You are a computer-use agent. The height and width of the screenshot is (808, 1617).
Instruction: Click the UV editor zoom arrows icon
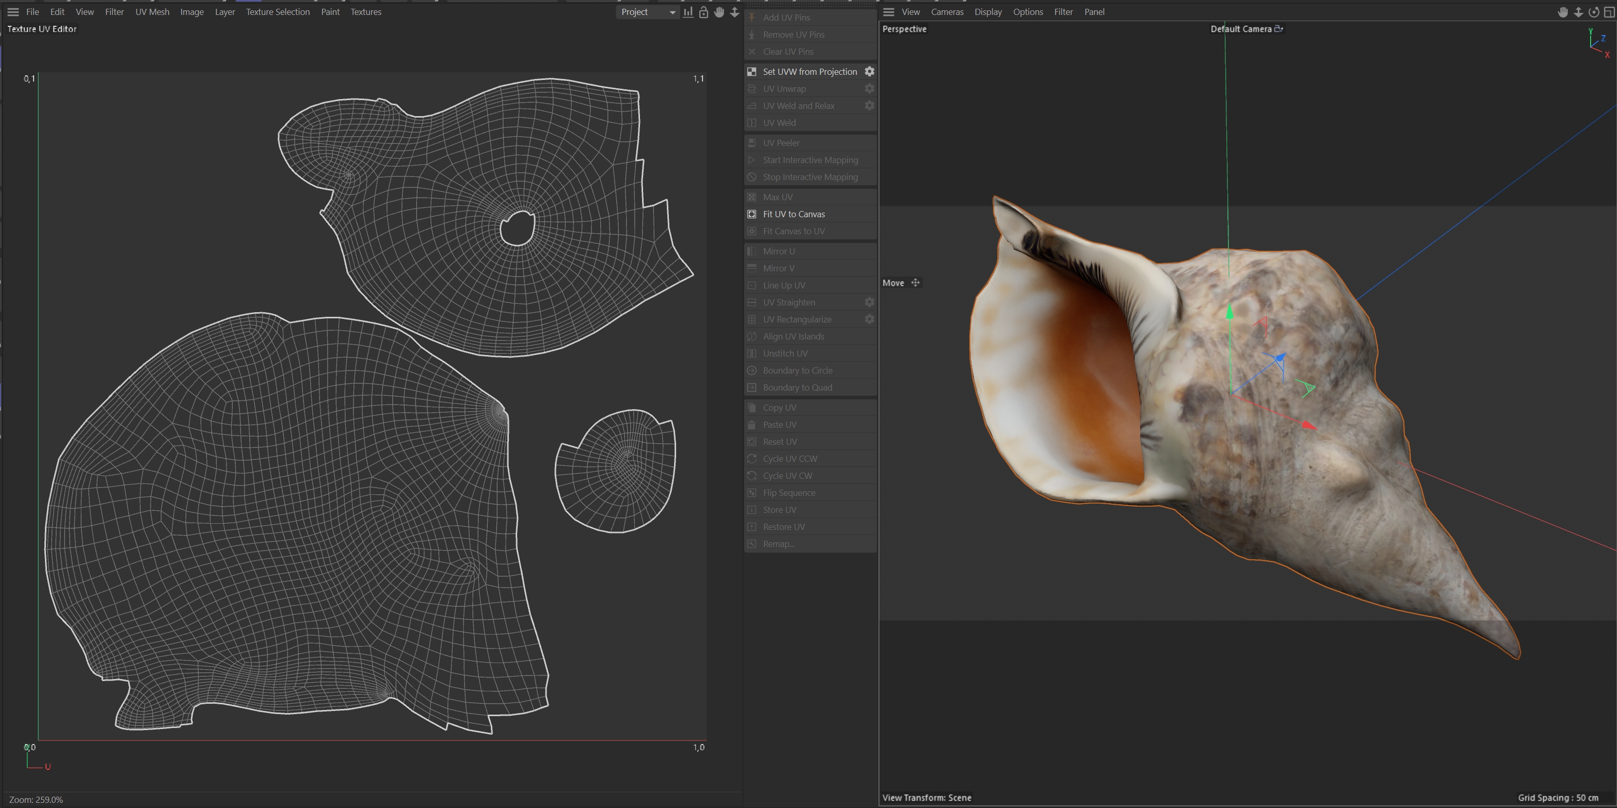[x=734, y=12]
